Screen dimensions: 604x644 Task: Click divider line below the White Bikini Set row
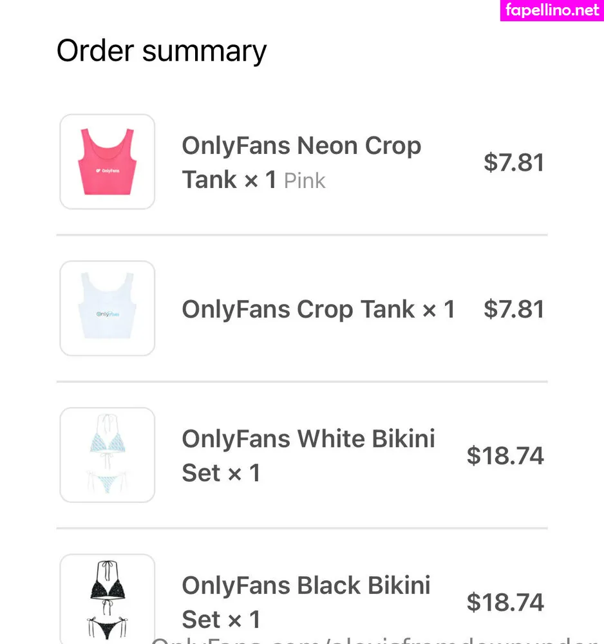coord(302,528)
